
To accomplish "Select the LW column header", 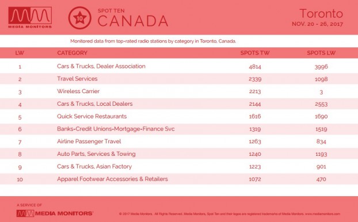I will coord(20,53).
